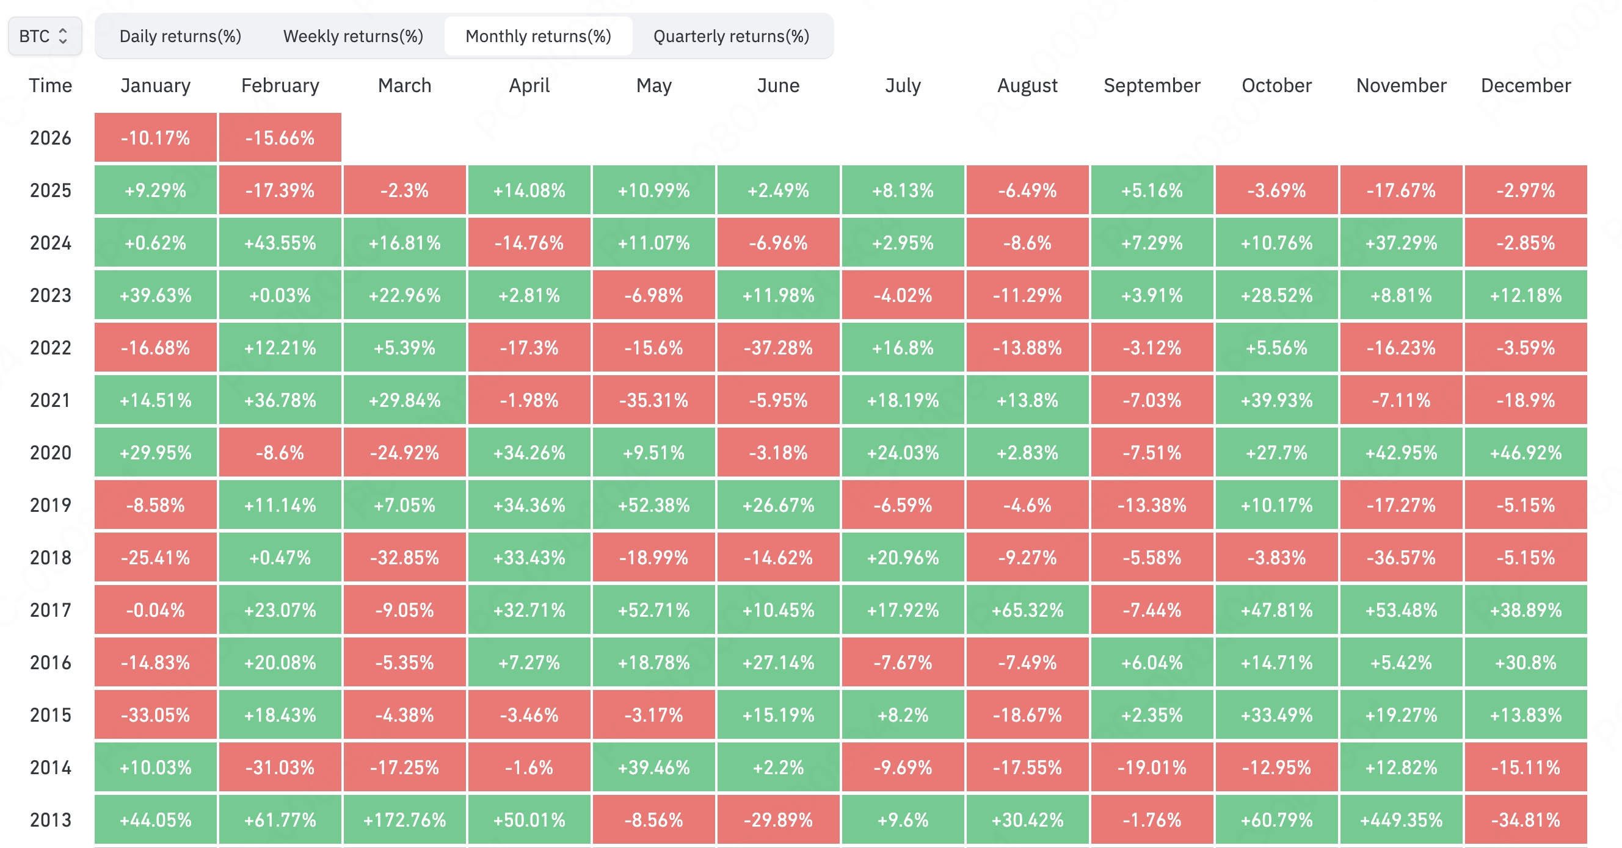Image resolution: width=1622 pixels, height=848 pixels.
Task: Open the Quarterly returns(%) tab
Action: click(x=731, y=36)
